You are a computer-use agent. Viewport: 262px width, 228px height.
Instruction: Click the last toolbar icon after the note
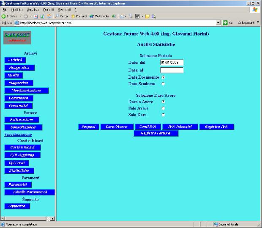[154, 16]
